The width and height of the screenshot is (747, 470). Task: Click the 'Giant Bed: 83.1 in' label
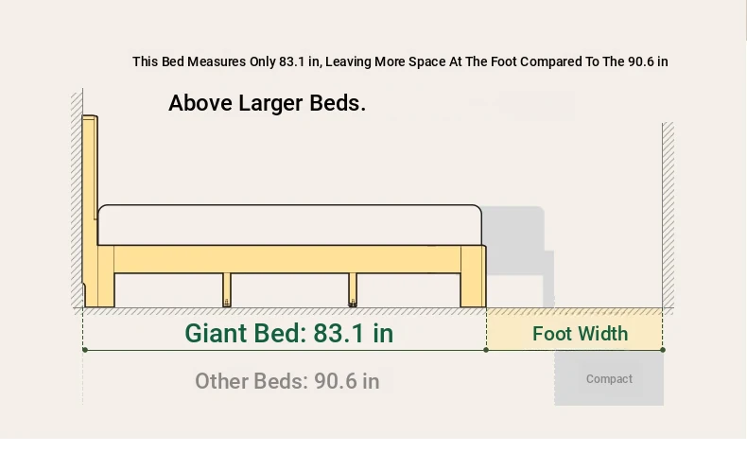(288, 333)
